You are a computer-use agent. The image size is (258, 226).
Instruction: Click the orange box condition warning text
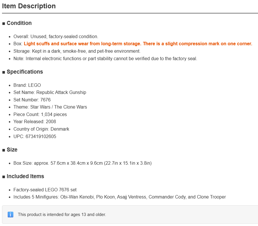(x=138, y=44)
